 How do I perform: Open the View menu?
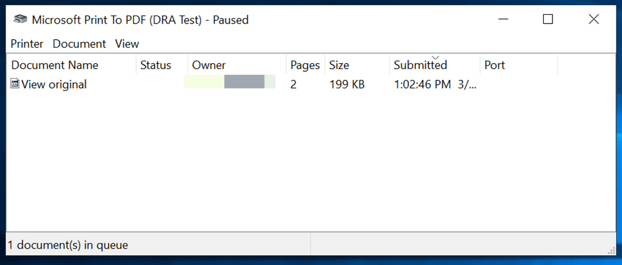coord(127,44)
